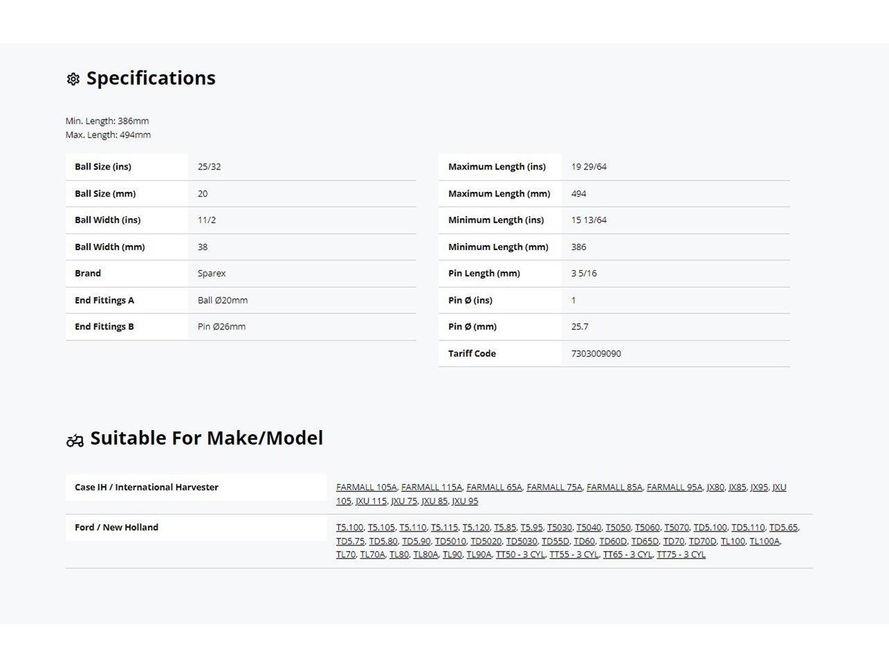Open the TT65 - 3 CYL link

pos(628,554)
